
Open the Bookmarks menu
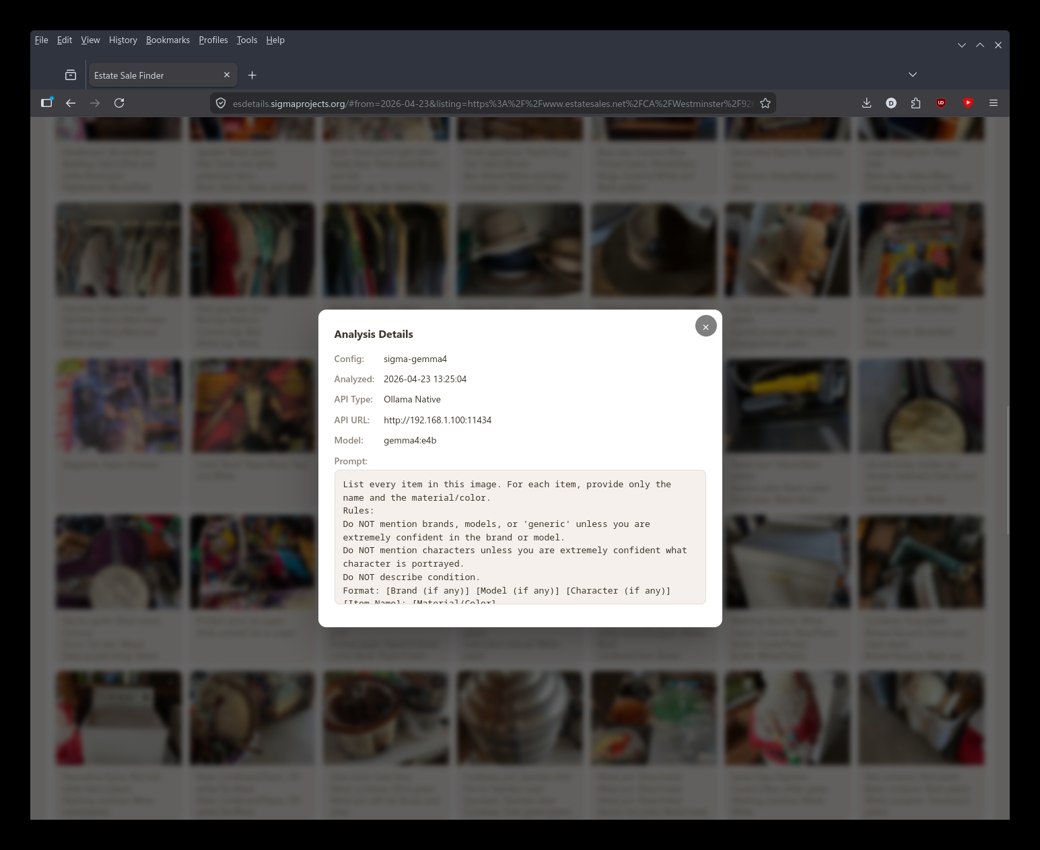pos(168,40)
